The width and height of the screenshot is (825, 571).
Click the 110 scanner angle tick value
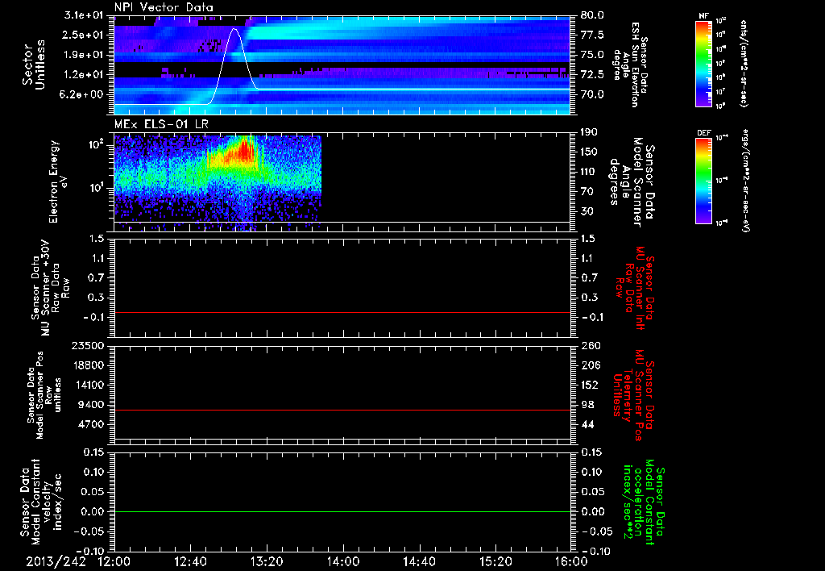coord(590,172)
